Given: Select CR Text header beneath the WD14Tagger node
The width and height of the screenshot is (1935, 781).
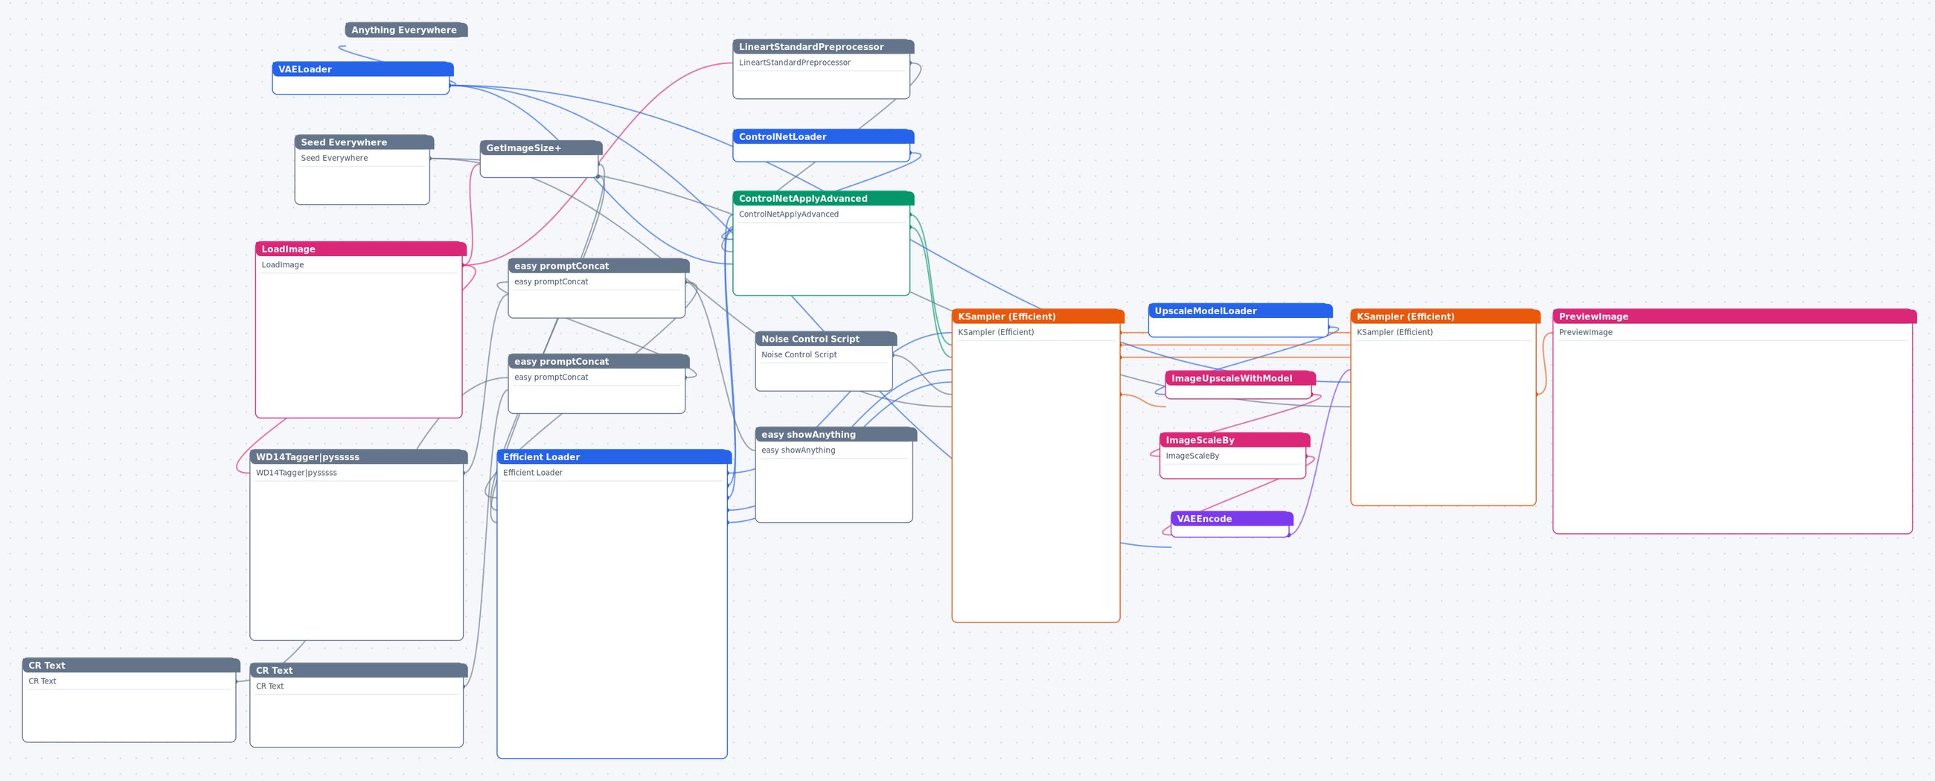Looking at the screenshot, I should [358, 671].
